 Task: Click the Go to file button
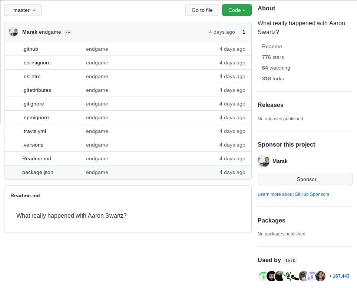pyautogui.click(x=202, y=10)
